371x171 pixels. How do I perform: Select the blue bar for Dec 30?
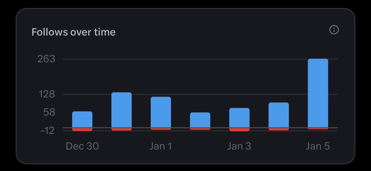82,120
